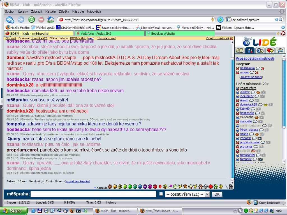
Task: Open the Historie zpráv link
Action: (x=107, y=38)
